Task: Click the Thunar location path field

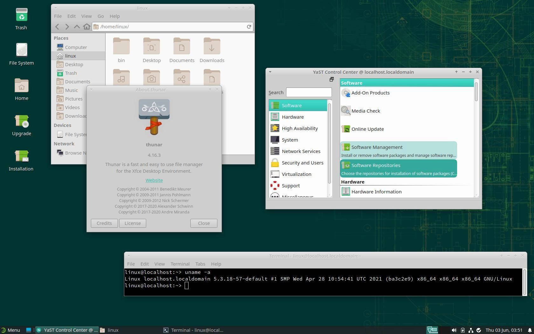Action: click(173, 27)
